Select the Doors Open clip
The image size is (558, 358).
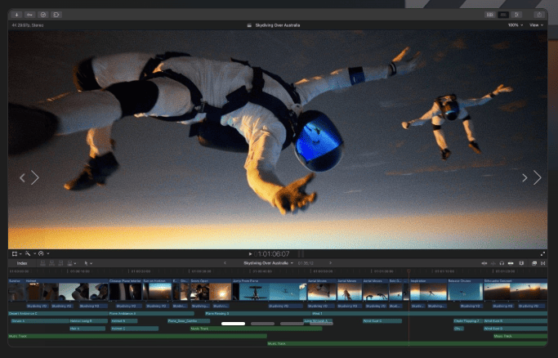(211, 289)
